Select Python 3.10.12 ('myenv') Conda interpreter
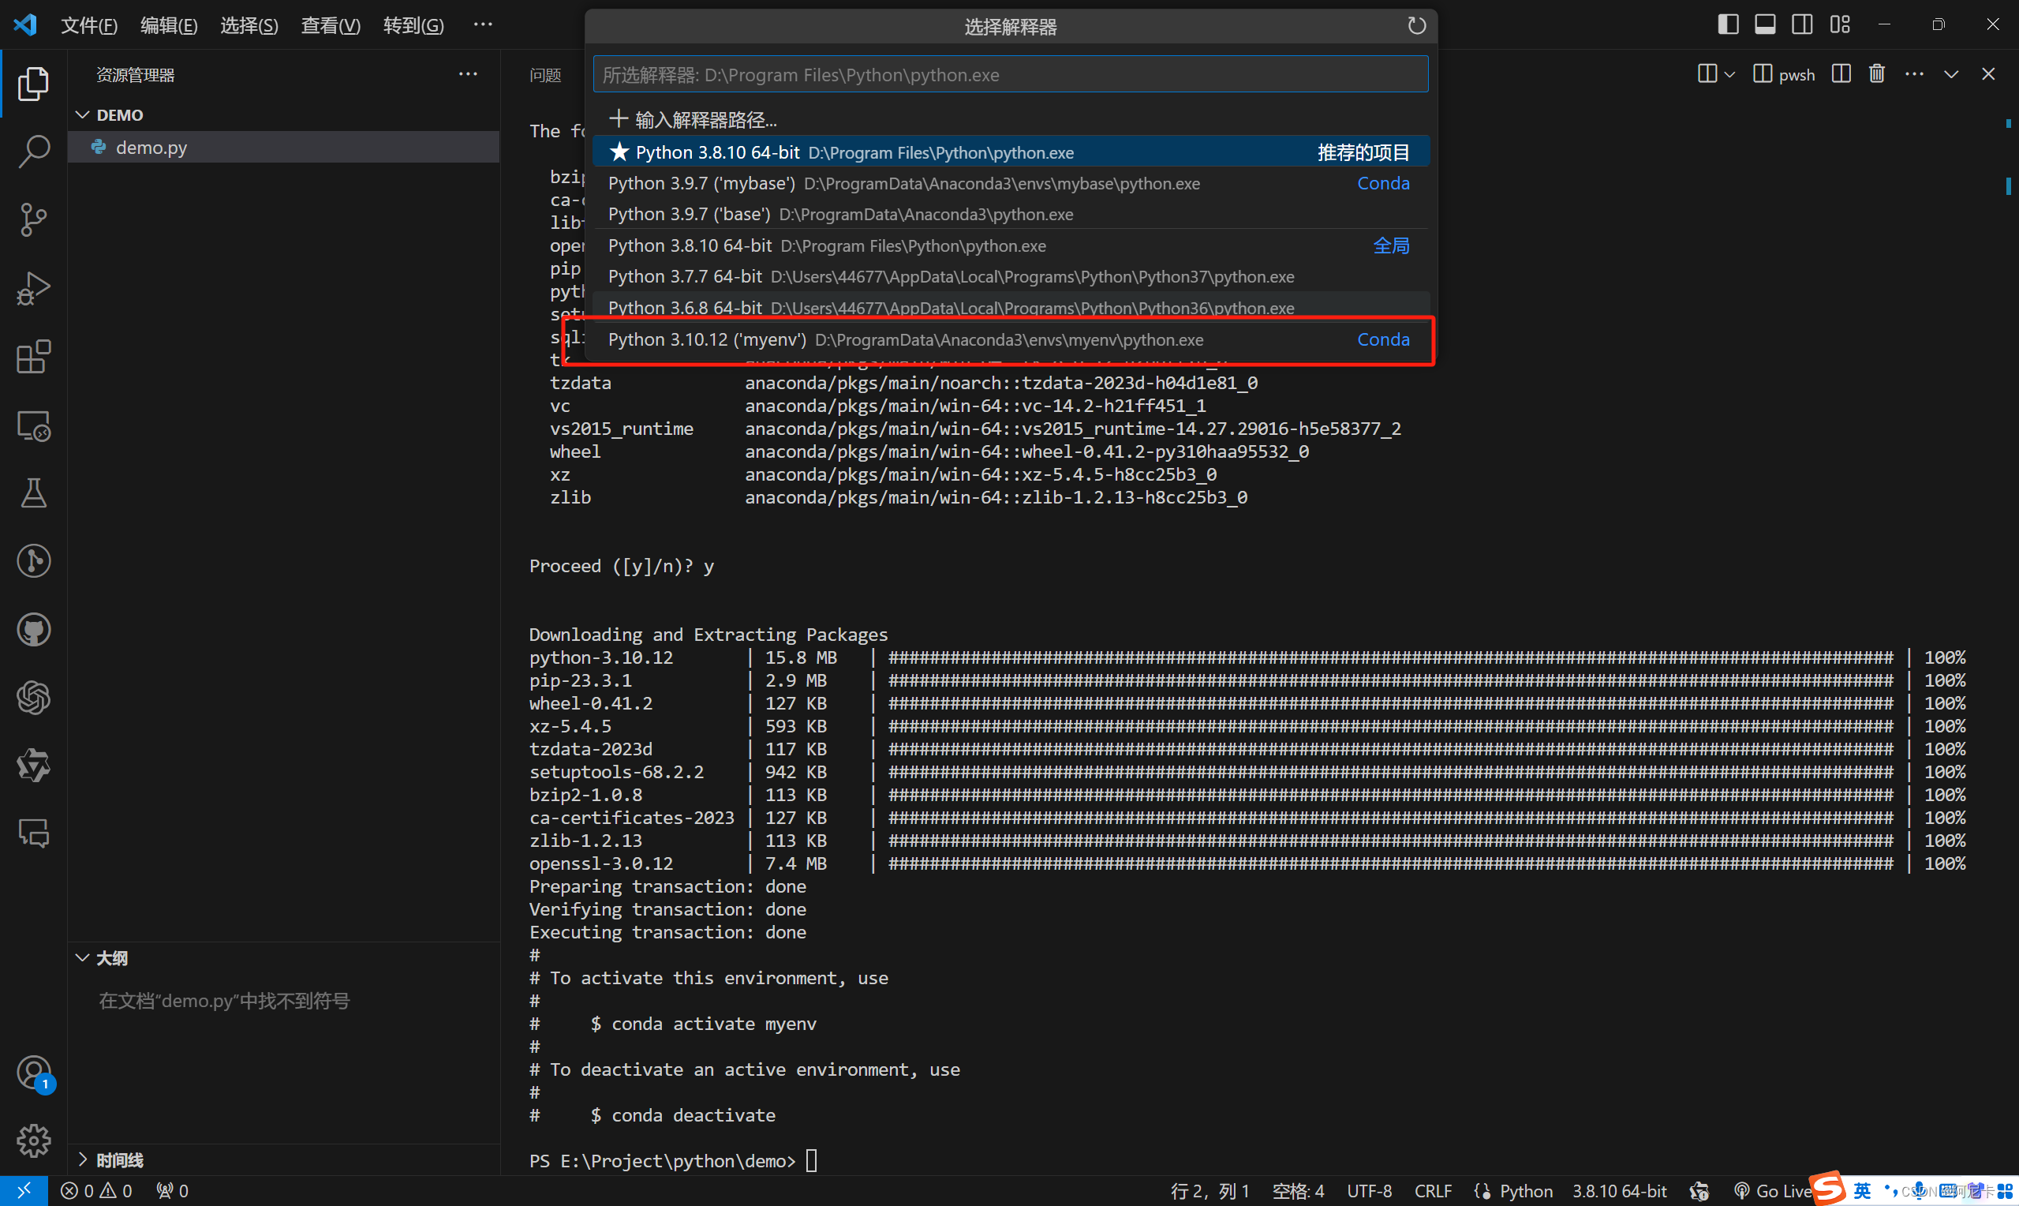The image size is (2019, 1206). (1011, 339)
